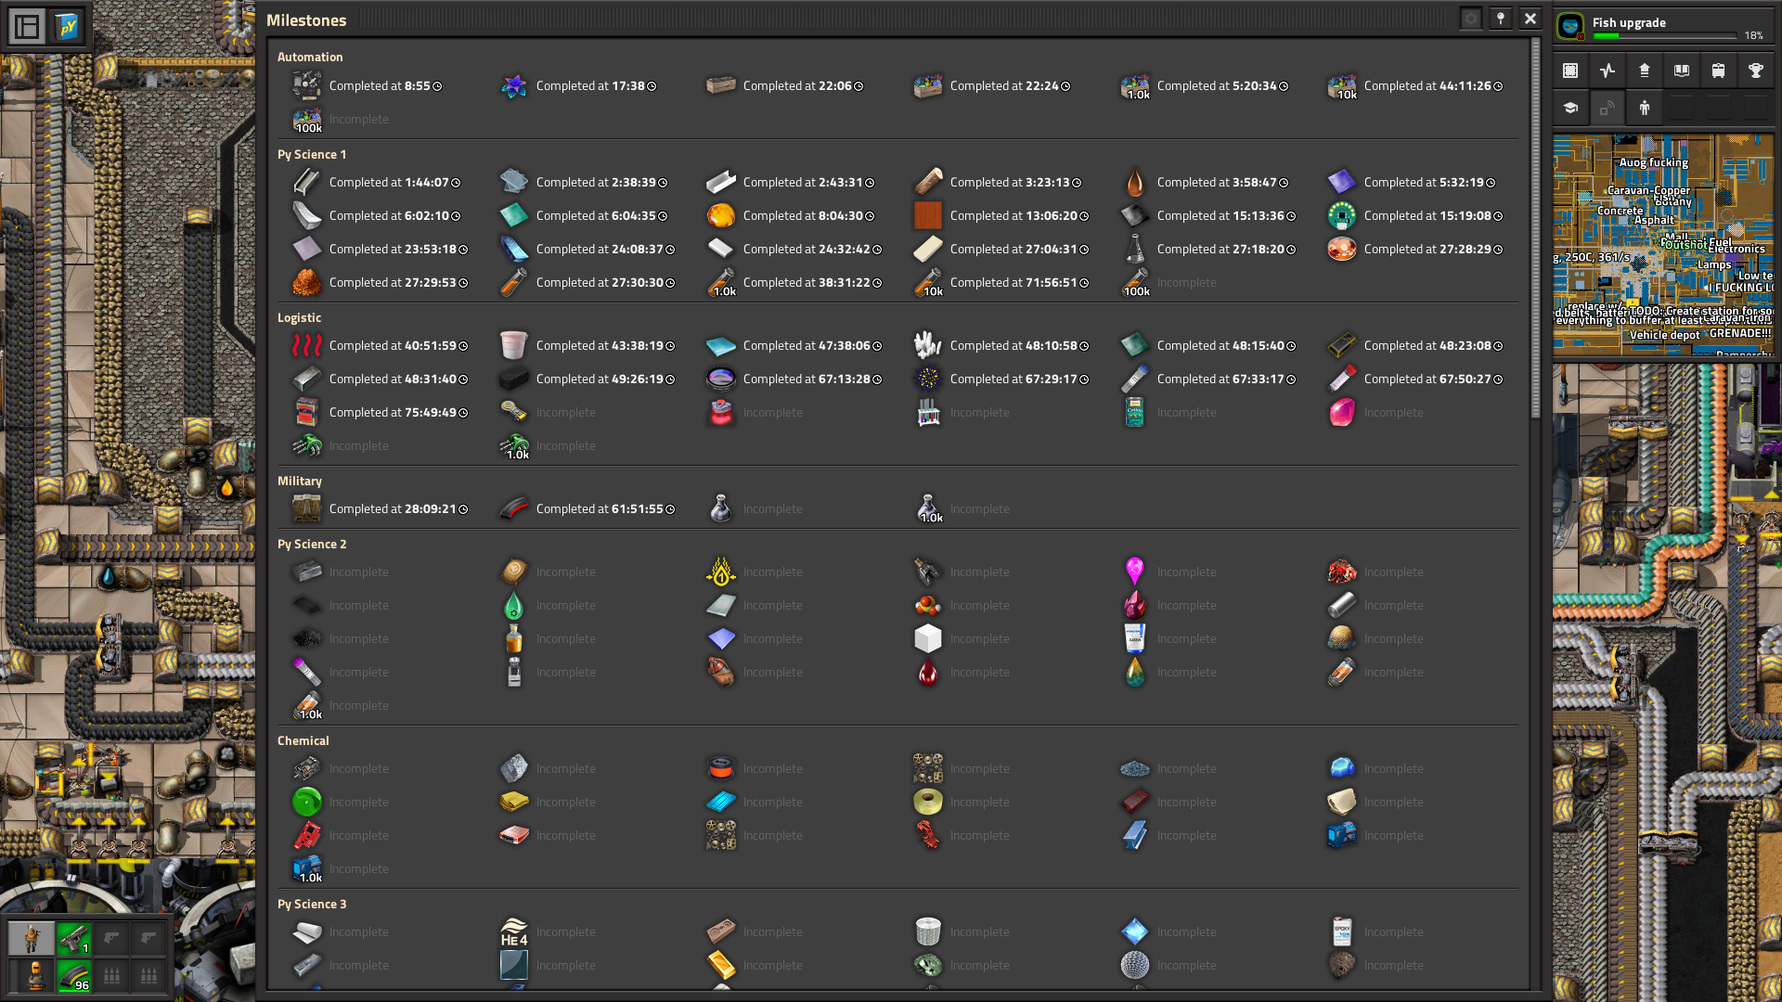Click 'Completed at 27:28:29' text
This screenshot has height=1002, width=1782.
(1427, 249)
